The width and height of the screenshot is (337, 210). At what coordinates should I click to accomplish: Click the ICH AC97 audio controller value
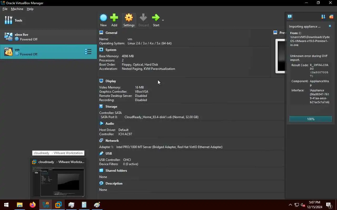125,134
